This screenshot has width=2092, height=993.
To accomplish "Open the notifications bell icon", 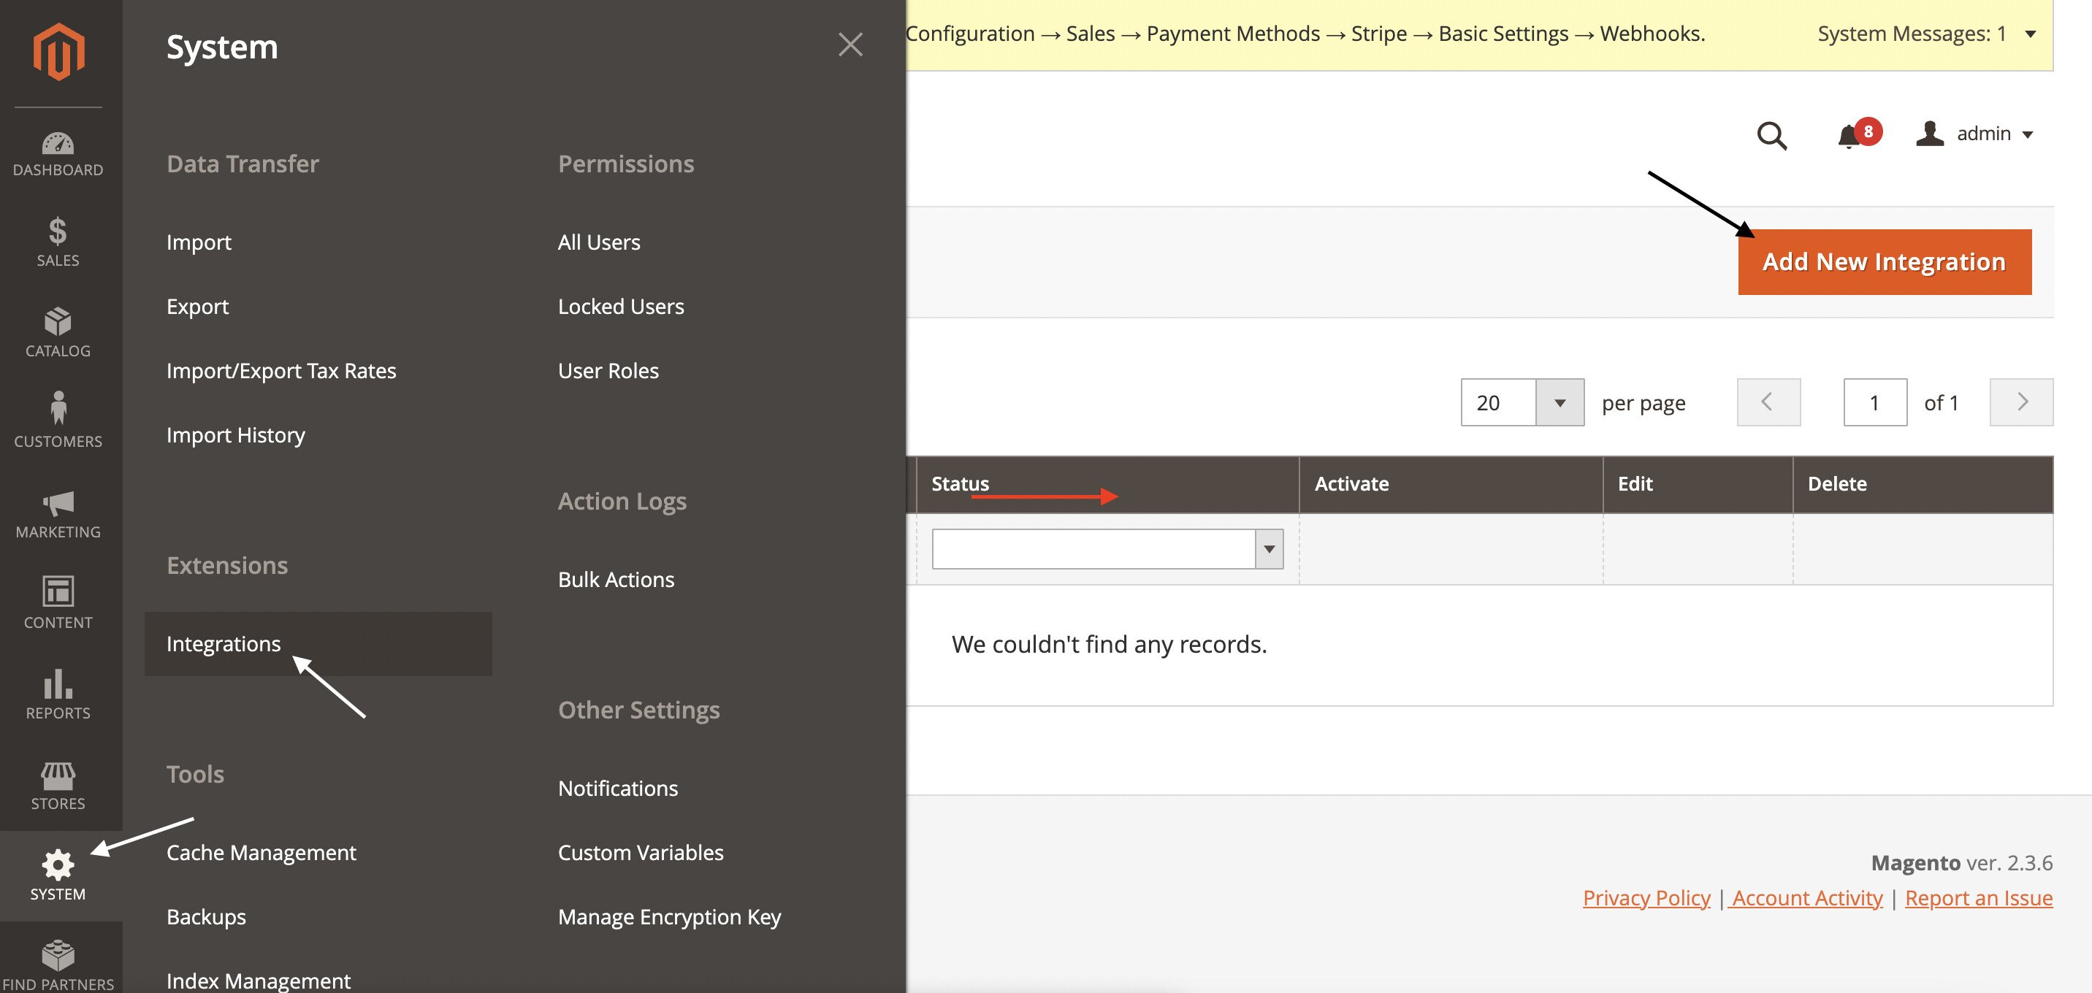I will (x=1849, y=136).
